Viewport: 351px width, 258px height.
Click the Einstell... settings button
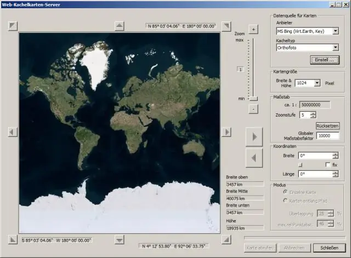325,60
